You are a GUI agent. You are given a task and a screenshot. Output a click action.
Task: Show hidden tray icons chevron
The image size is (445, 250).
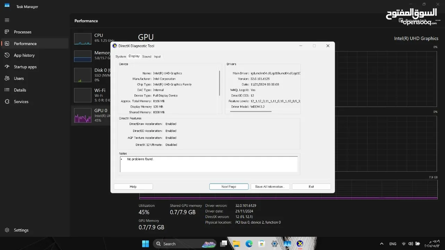tap(382, 244)
